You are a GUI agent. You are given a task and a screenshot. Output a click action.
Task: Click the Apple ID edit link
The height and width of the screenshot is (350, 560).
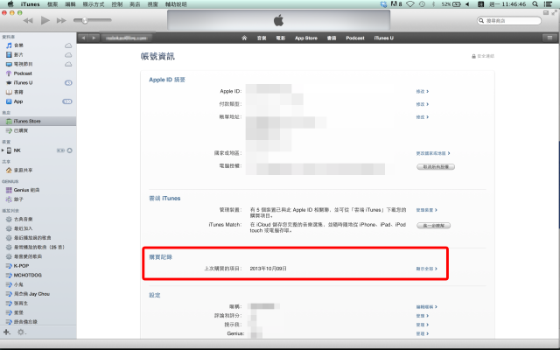click(422, 91)
